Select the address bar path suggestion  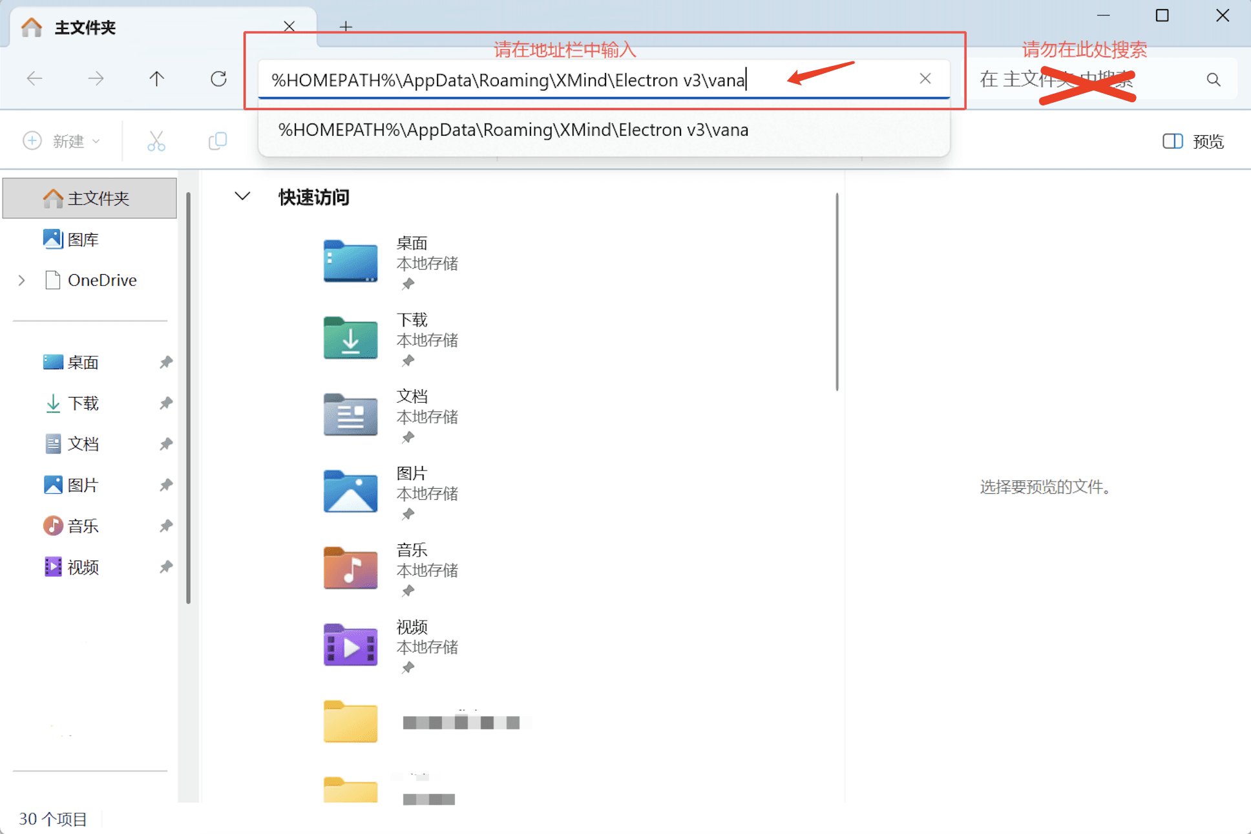[x=513, y=130]
